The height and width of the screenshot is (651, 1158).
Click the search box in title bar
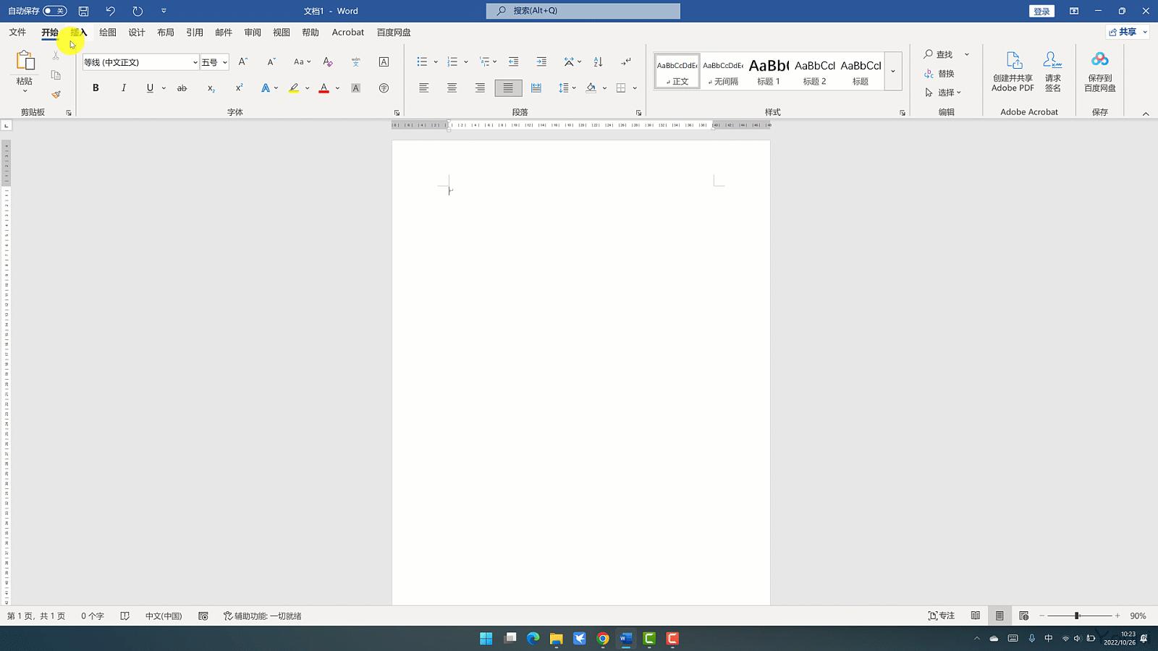(x=583, y=11)
